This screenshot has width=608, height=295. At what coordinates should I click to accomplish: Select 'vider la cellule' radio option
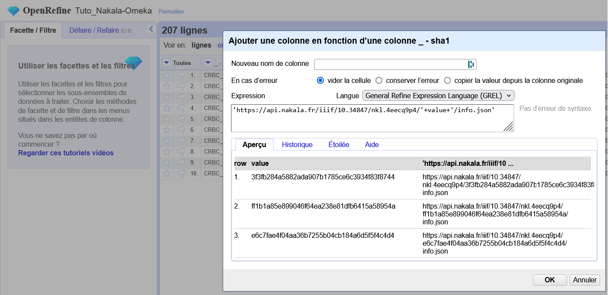click(x=321, y=81)
